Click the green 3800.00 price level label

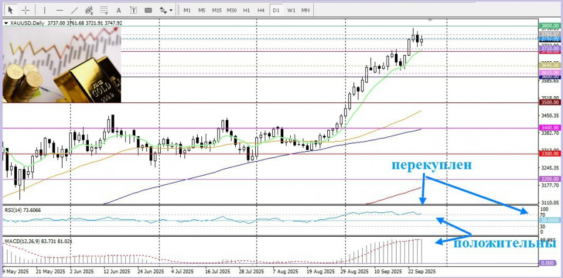549,26
